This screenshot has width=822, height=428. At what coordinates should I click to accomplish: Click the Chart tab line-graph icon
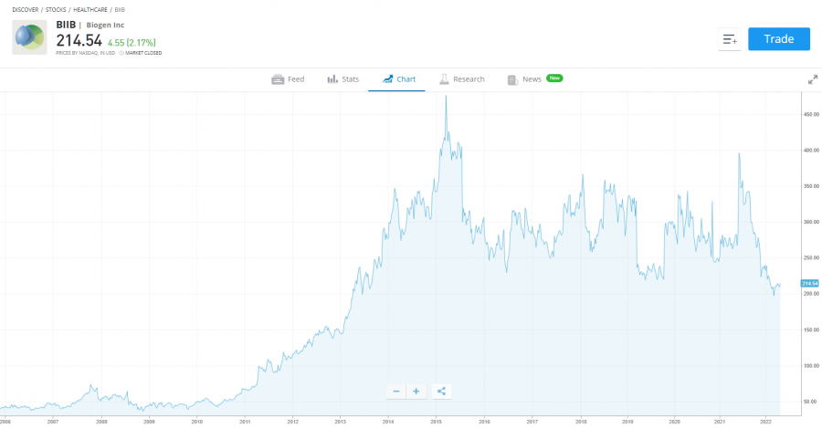[x=387, y=79]
